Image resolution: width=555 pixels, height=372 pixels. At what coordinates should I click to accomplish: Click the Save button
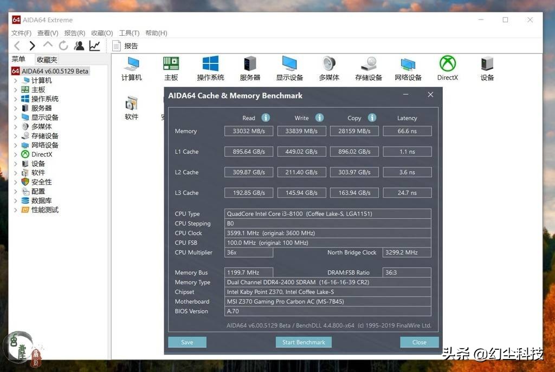[x=187, y=342]
